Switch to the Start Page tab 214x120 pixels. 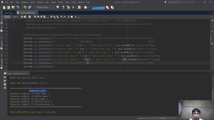[x=8, y=13]
